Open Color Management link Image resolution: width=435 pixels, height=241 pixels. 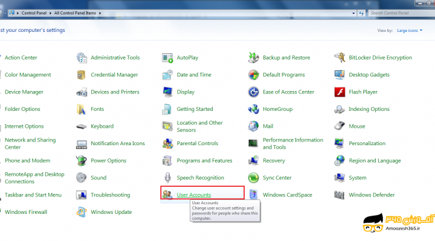[x=28, y=75]
